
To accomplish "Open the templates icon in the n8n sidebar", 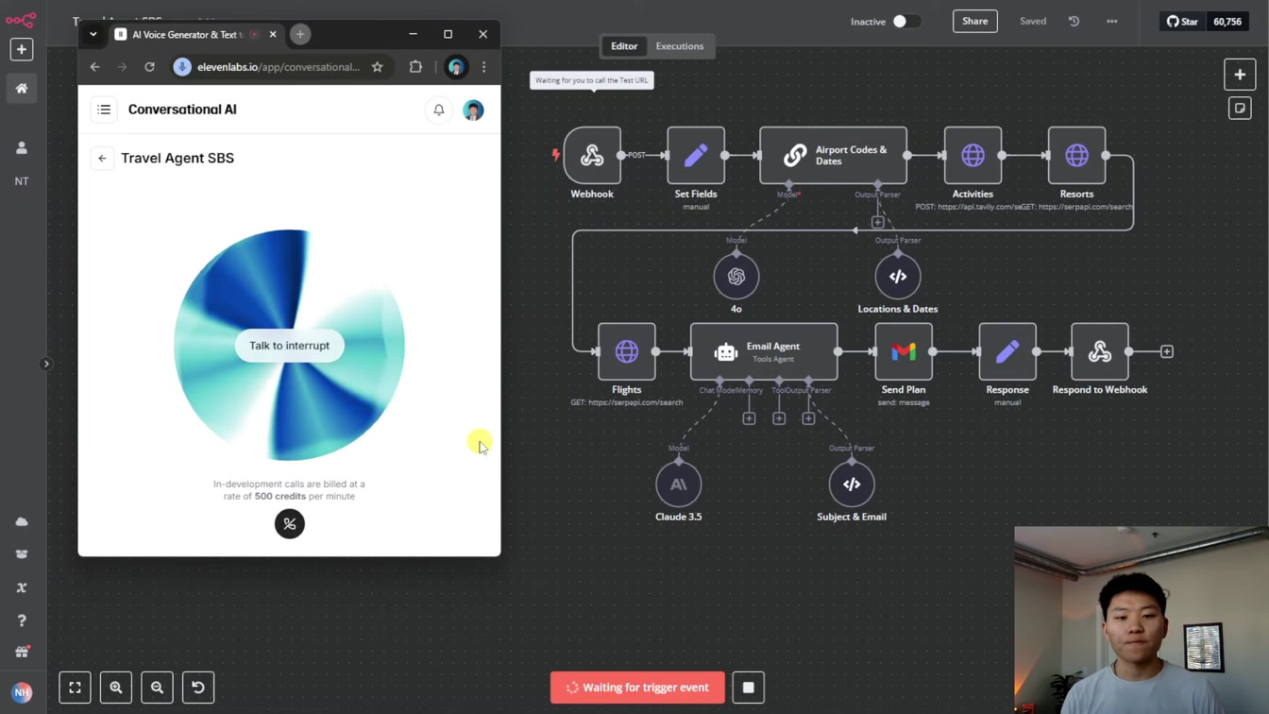I will coord(22,554).
